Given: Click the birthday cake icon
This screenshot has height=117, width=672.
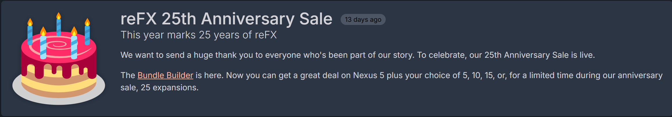Looking at the screenshot, I should (59, 61).
